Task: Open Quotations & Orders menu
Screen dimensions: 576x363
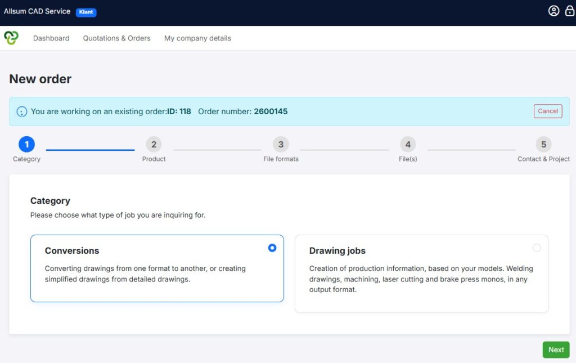Action: (117, 38)
